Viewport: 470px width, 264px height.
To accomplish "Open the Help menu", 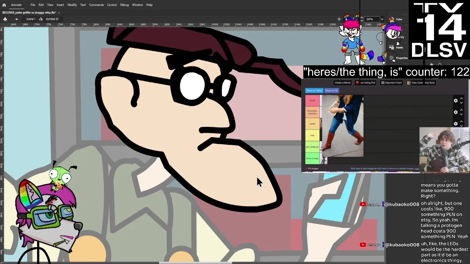I will coord(149,5).
